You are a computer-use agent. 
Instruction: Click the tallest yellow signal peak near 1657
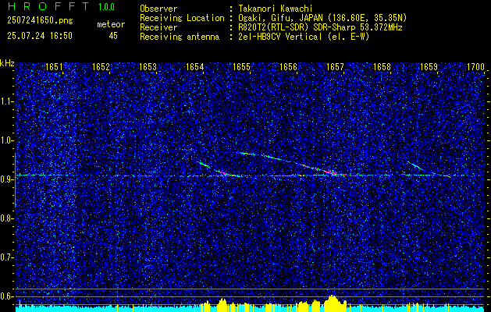point(333,303)
